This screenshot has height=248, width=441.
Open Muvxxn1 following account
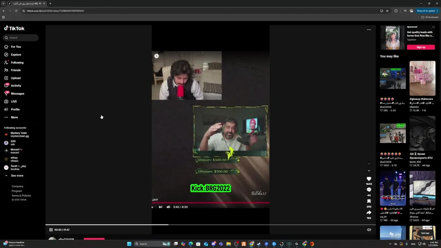coord(13,151)
